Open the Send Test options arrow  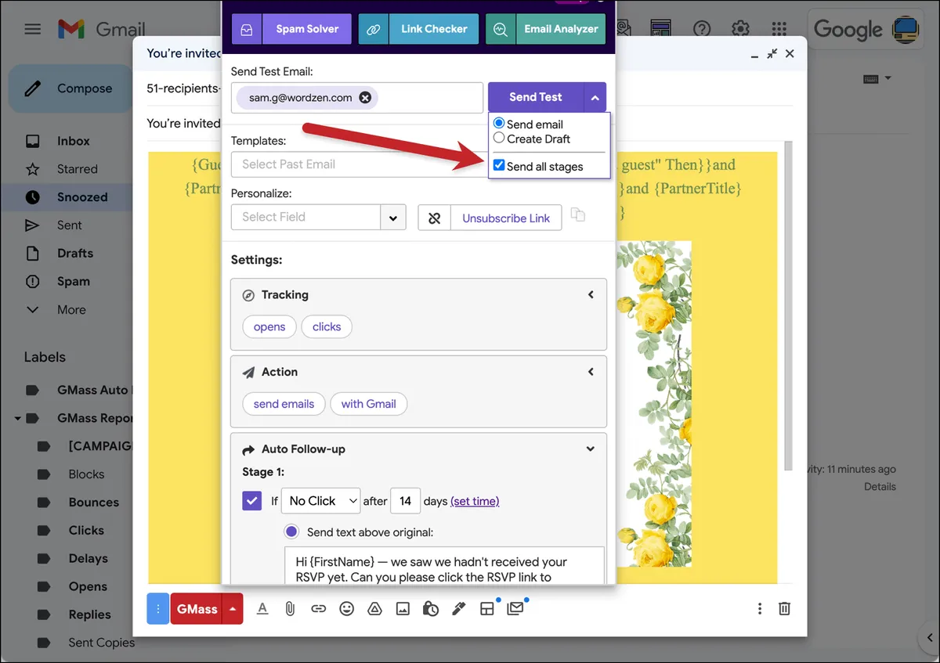595,97
